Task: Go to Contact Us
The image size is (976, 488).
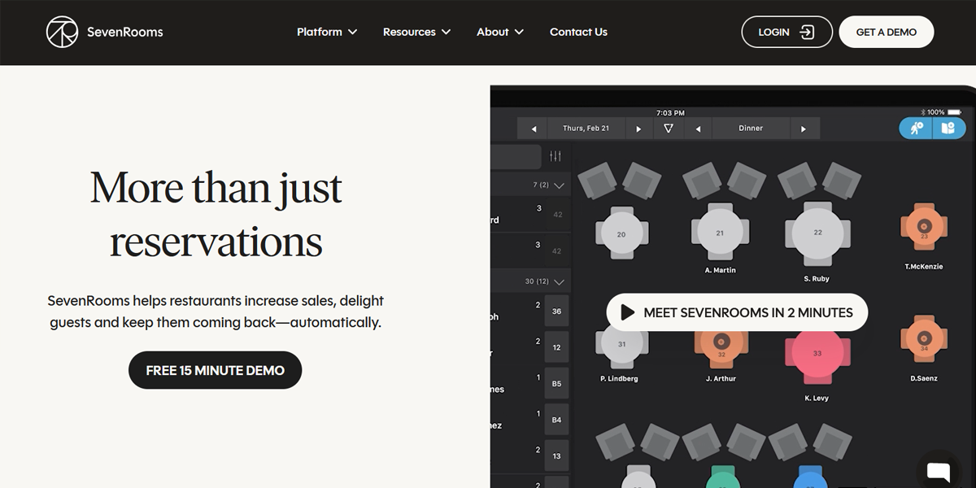Action: pos(578,32)
